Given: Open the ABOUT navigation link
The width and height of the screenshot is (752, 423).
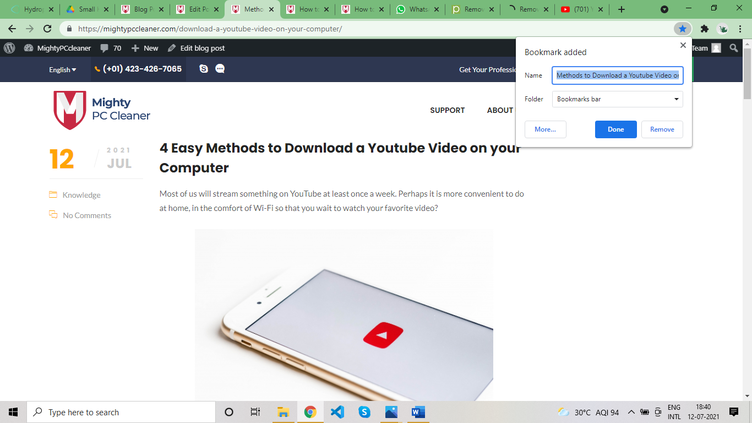Looking at the screenshot, I should pos(500,110).
